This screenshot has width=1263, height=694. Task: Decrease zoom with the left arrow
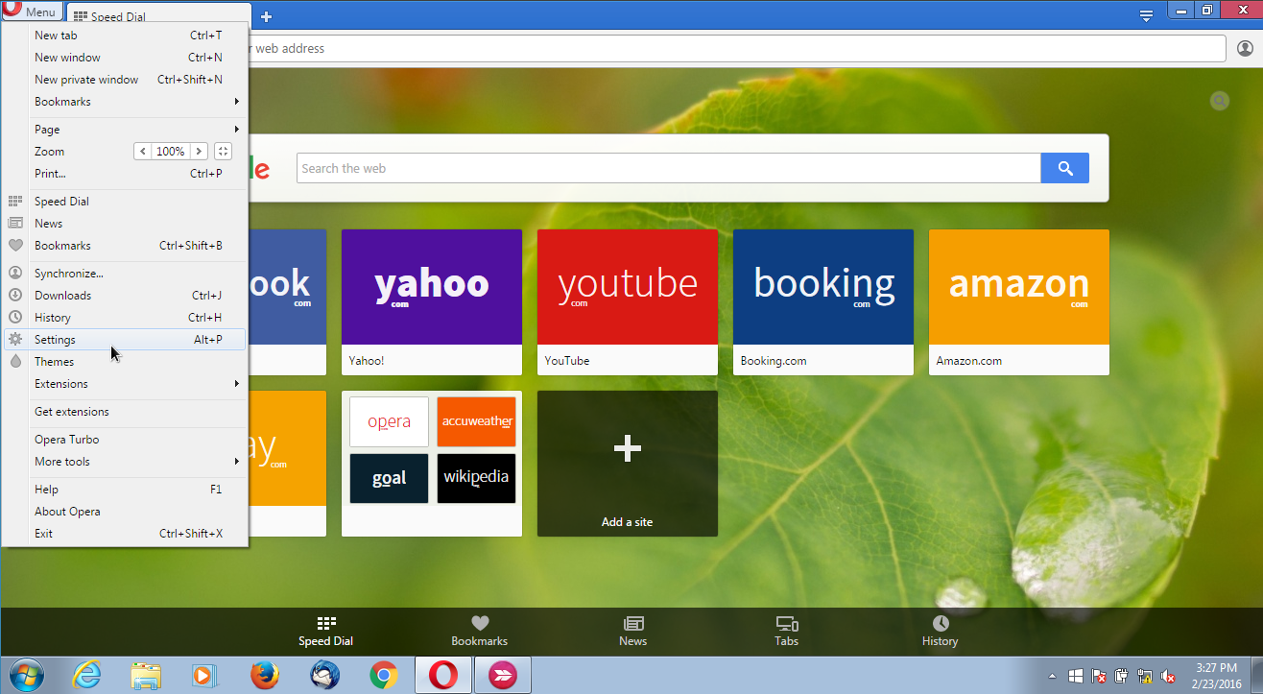143,152
